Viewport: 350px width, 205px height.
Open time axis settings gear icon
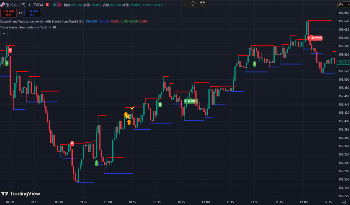point(344,202)
